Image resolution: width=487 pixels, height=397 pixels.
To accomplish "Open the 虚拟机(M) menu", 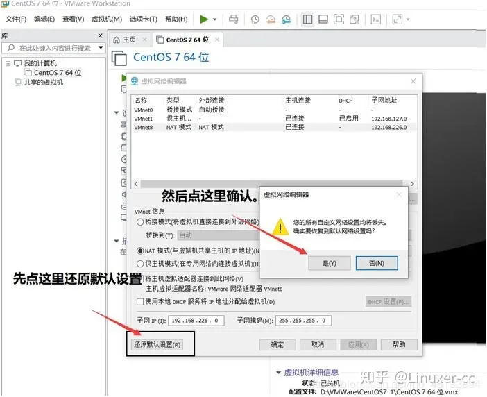I will (x=106, y=19).
